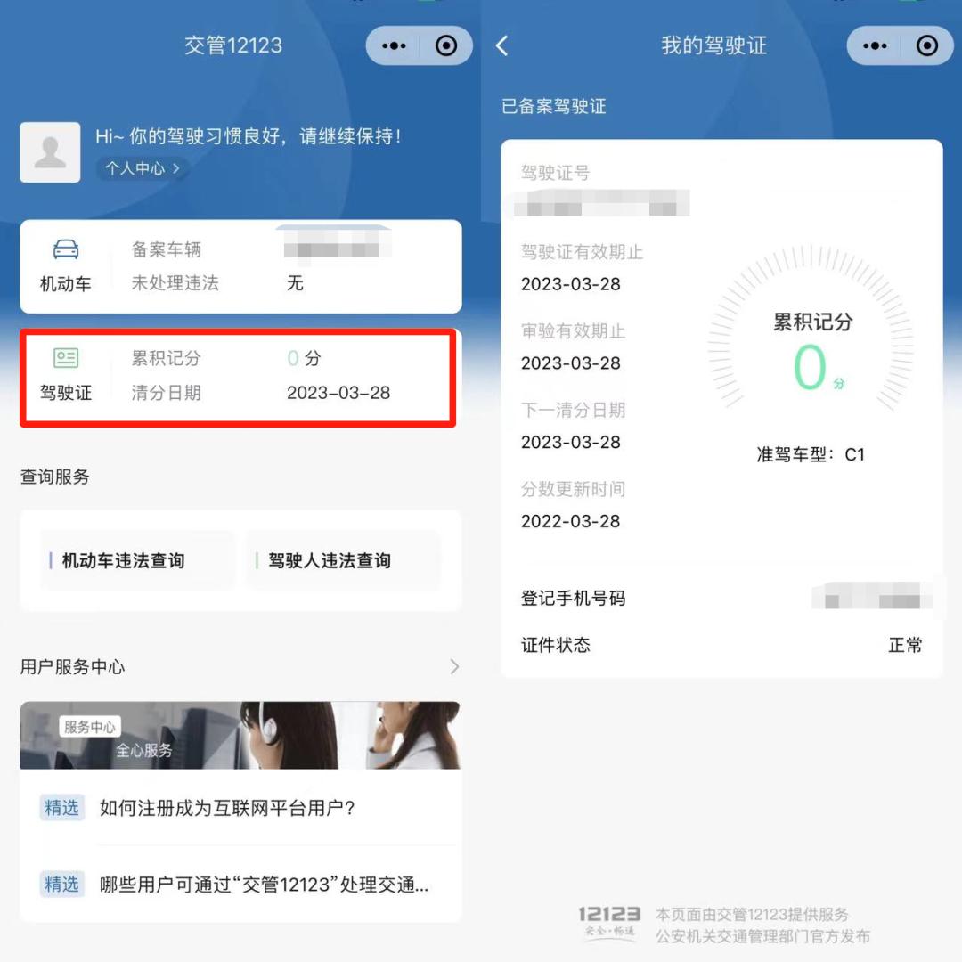The image size is (962, 962).
Task: Open the user avatar profile picture
Action: point(50,151)
